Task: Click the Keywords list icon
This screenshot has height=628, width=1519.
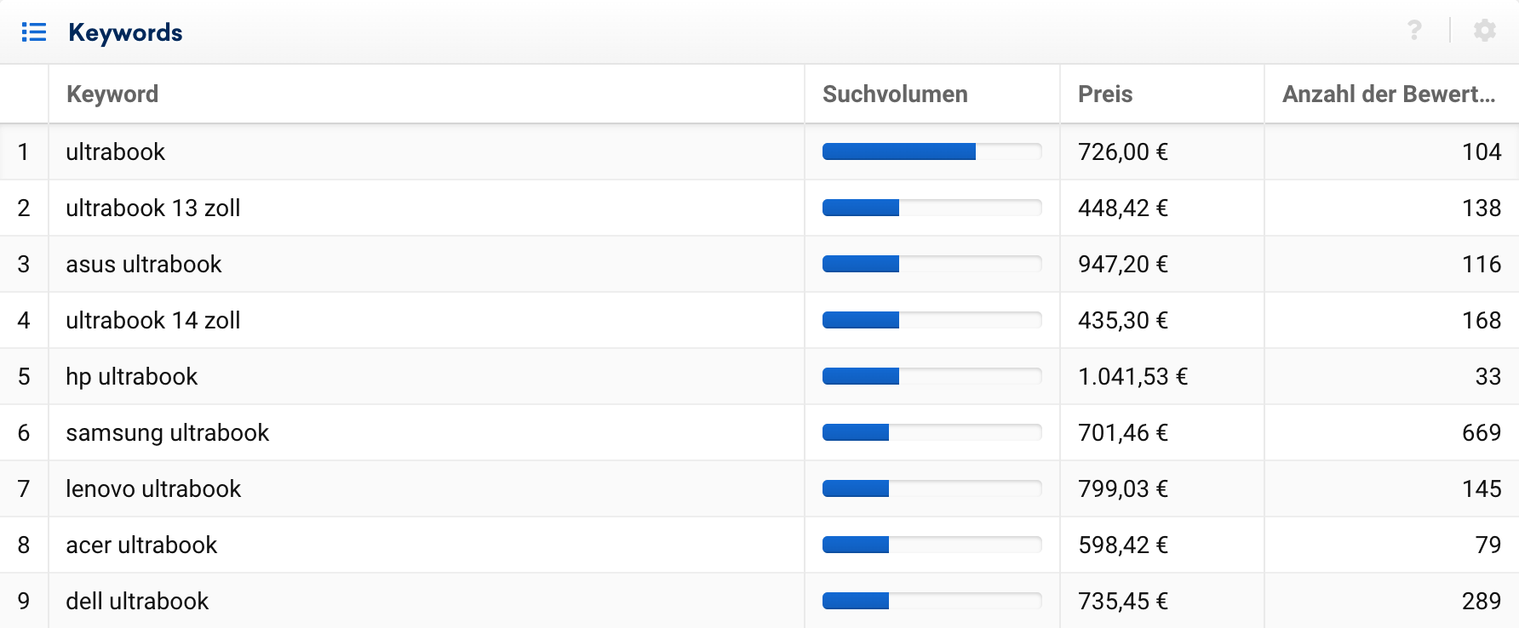Action: 34,32
